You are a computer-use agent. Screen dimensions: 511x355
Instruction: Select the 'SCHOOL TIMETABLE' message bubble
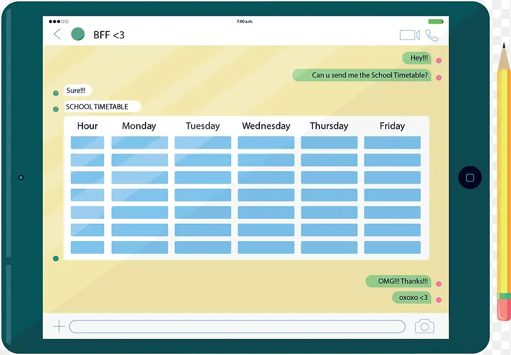(x=102, y=106)
